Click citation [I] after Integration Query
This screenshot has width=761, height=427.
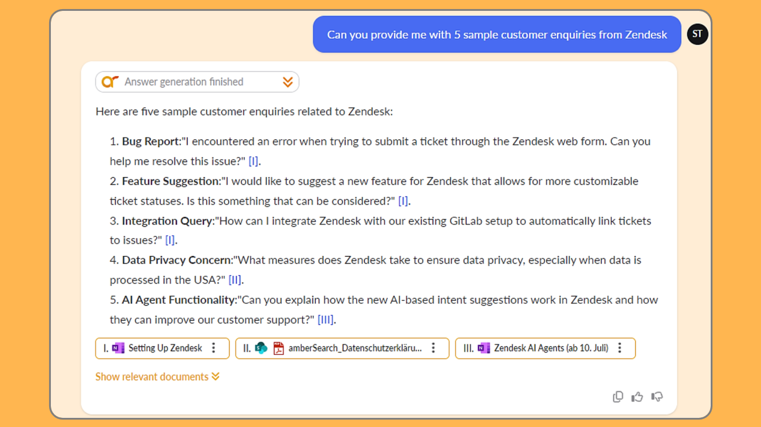pyautogui.click(x=170, y=240)
